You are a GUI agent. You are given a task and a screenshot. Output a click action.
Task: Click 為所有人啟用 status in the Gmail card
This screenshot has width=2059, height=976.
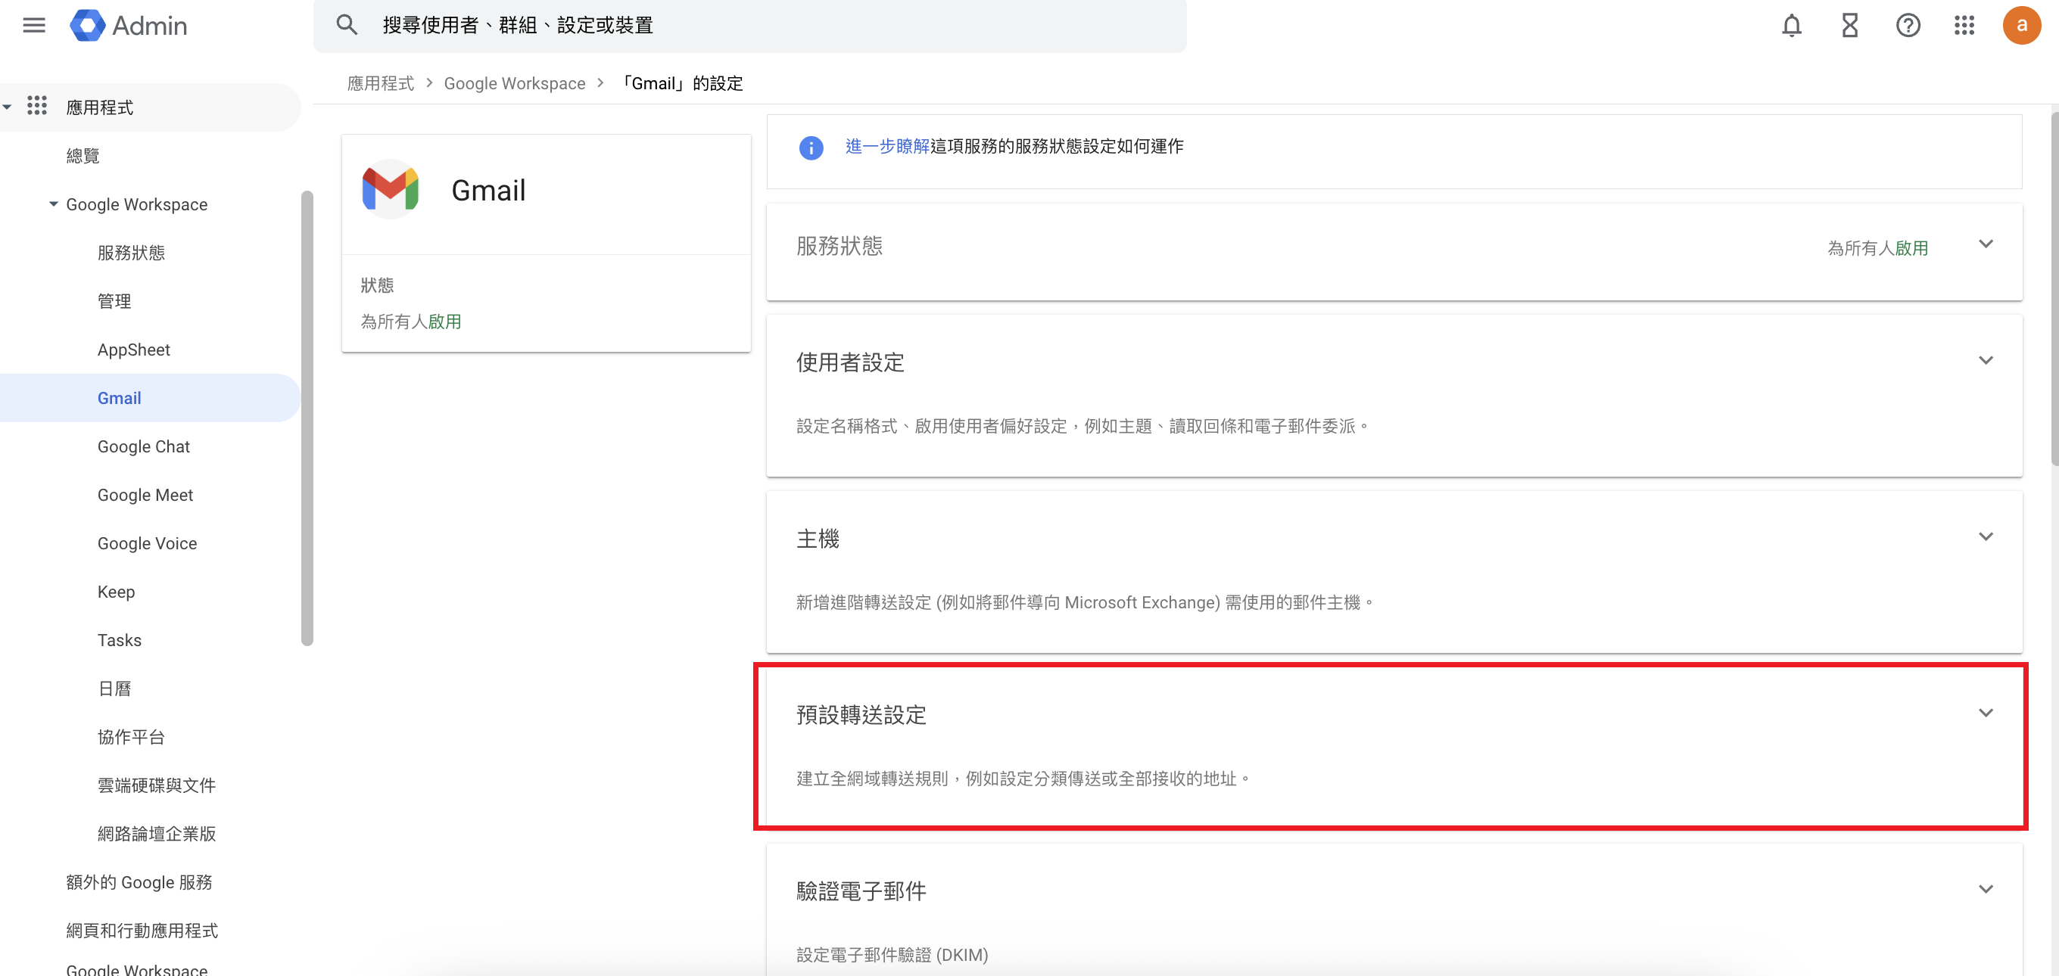pos(411,322)
